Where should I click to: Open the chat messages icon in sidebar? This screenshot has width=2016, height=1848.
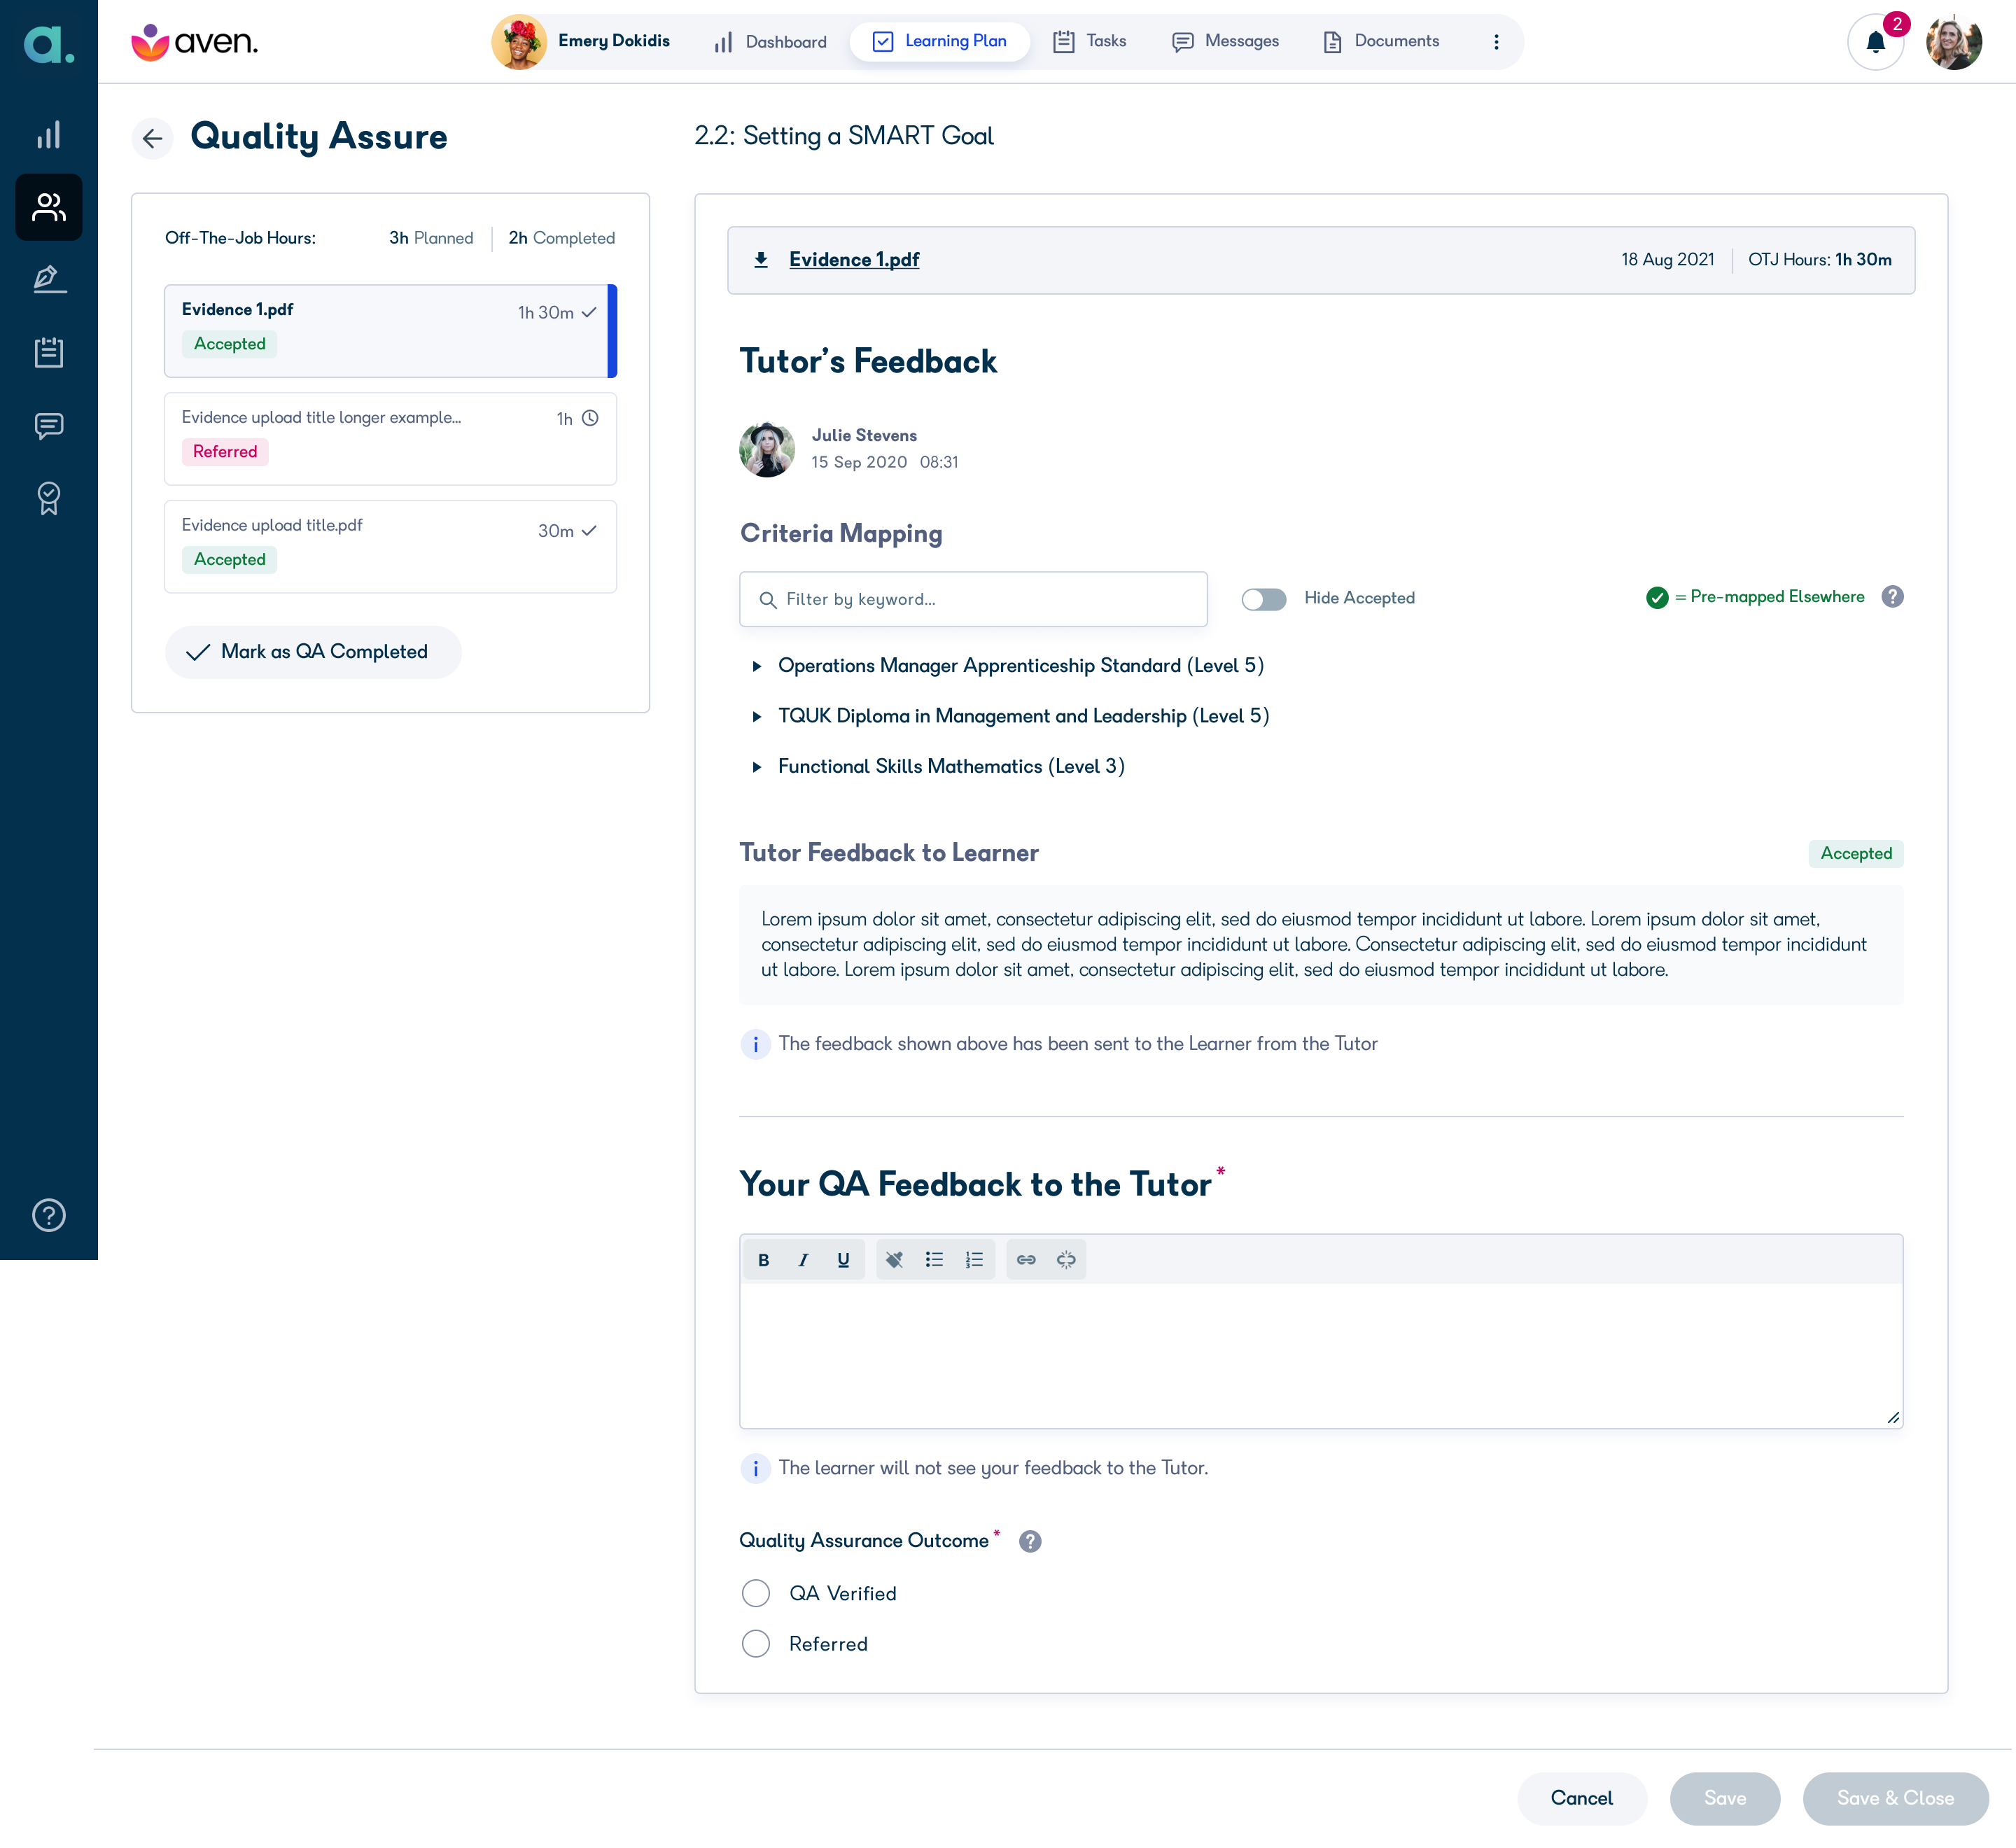[x=48, y=426]
